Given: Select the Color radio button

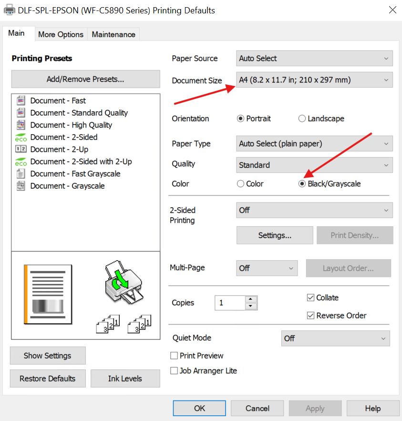Looking at the screenshot, I should click(241, 184).
